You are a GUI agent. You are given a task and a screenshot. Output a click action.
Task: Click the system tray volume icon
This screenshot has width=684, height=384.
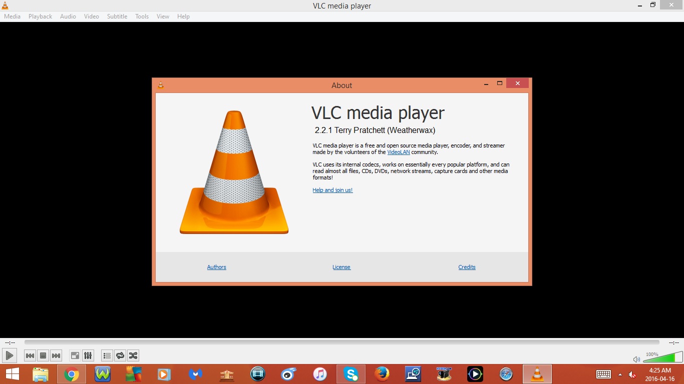632,374
